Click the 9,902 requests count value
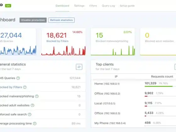 (x=149, y=93)
